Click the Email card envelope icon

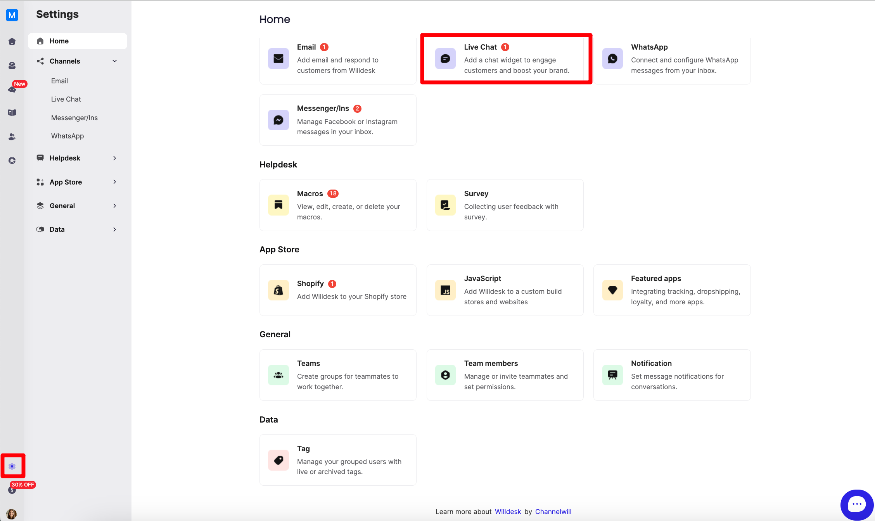[278, 59]
